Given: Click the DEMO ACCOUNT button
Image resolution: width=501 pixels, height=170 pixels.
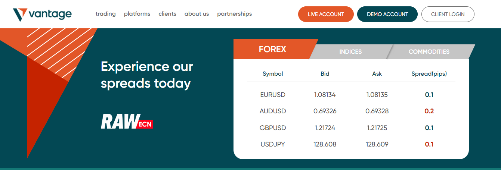Looking at the screenshot, I should click(387, 14).
